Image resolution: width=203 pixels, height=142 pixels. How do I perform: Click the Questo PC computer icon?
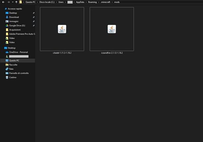[7, 60]
